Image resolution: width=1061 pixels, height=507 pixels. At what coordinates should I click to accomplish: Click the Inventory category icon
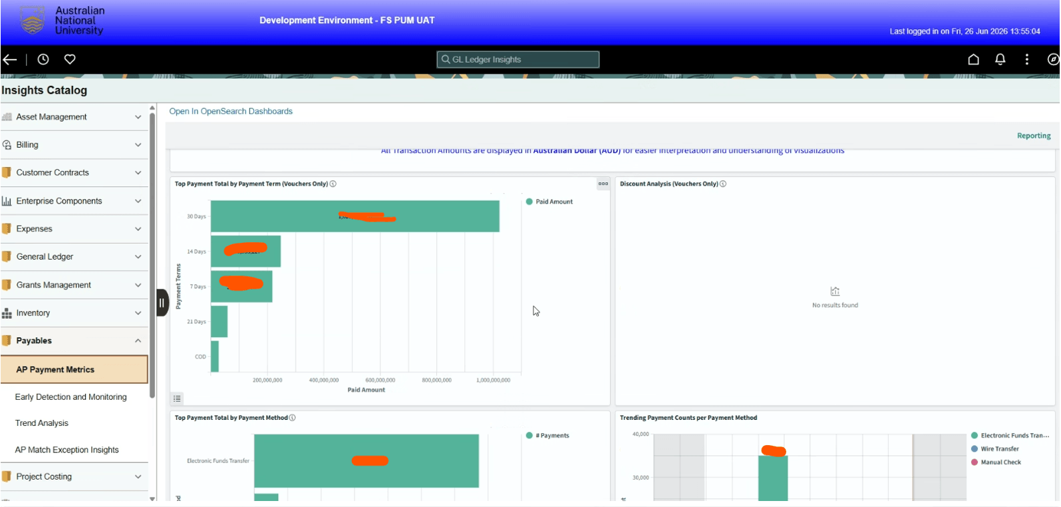[x=7, y=313]
